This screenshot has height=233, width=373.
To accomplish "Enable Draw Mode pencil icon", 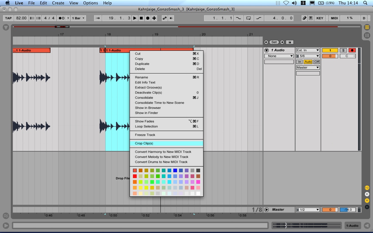I will coord(304,18).
